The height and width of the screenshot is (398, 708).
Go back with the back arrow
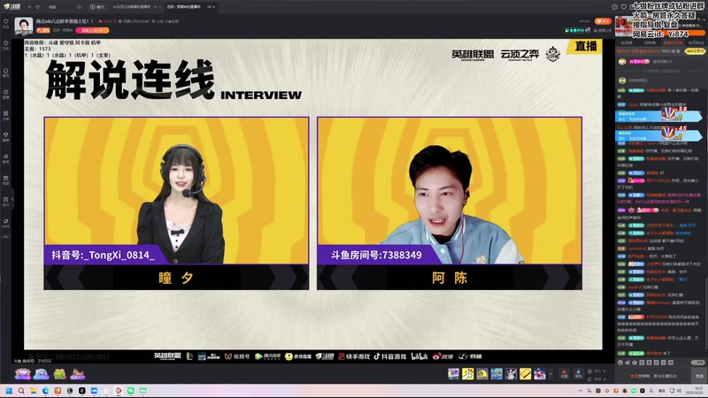coord(30,7)
